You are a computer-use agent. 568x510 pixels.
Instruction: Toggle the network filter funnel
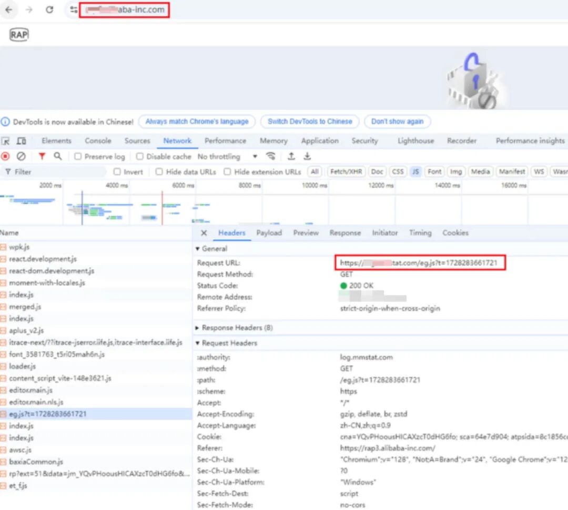42,157
